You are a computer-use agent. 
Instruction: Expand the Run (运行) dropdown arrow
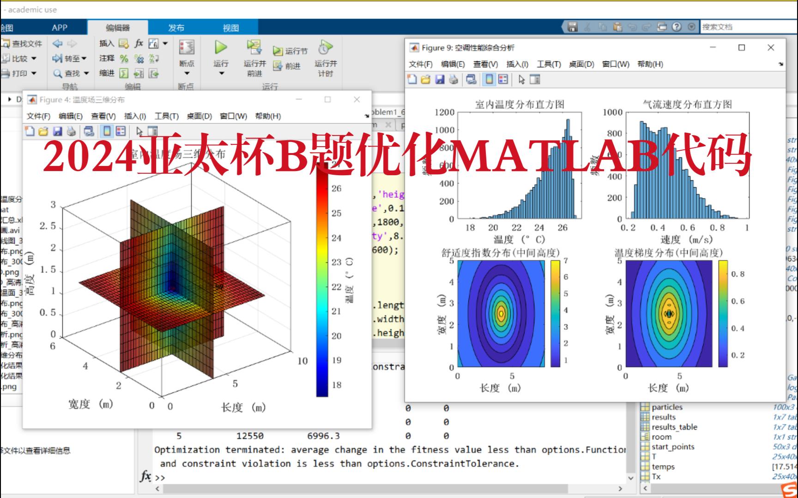221,74
